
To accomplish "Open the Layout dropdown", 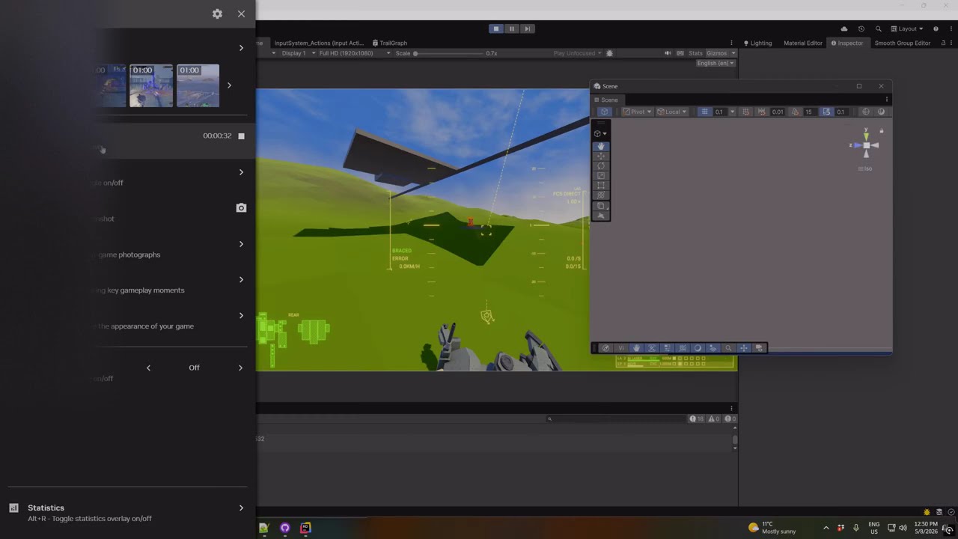I will point(906,28).
